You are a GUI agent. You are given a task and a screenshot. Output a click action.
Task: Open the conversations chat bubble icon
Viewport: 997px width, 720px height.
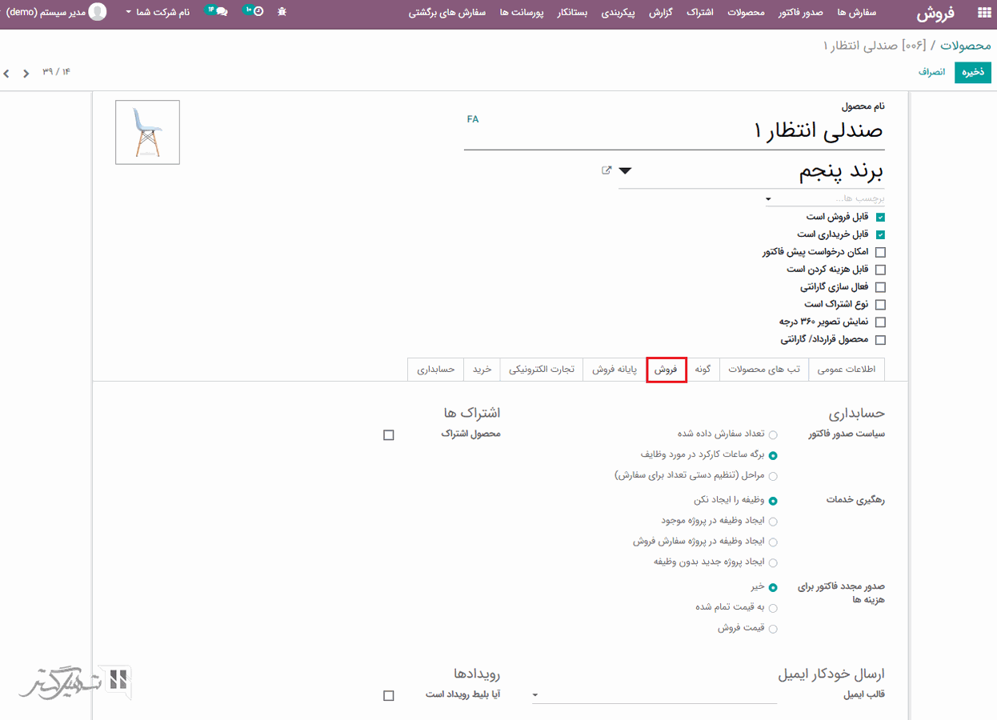point(220,12)
